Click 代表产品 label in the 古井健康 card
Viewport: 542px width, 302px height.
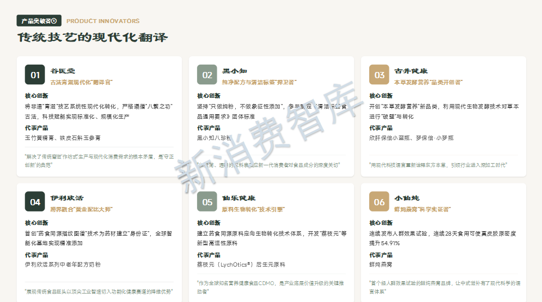380,128
